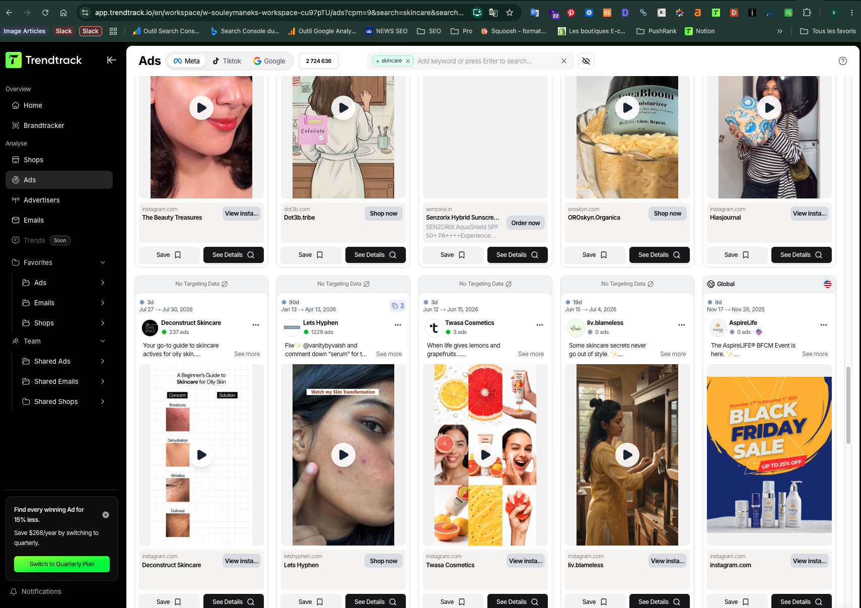Play the Deconstruct Skincare video ad
Viewport: 861px width, 608px height.
[x=201, y=455]
